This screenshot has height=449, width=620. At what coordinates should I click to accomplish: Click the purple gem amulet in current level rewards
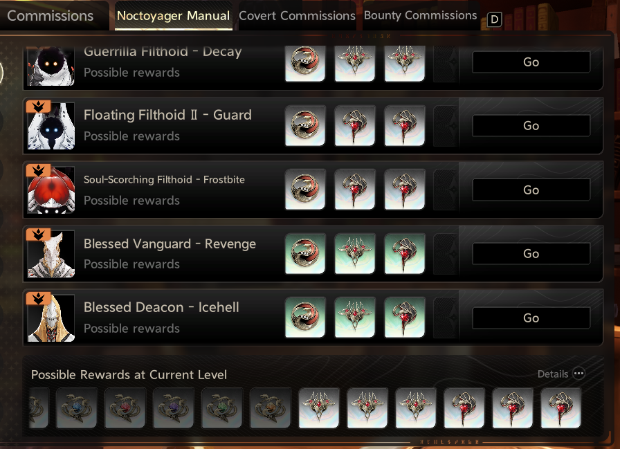coord(173,408)
